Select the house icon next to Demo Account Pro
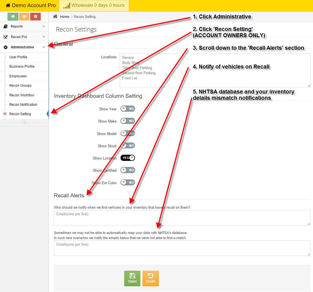 (8, 5)
